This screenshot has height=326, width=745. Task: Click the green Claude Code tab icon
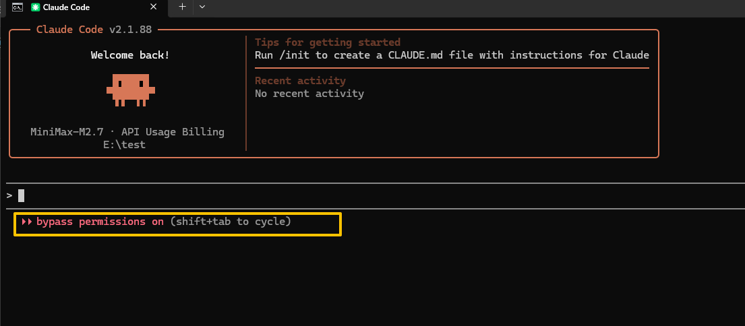coord(35,7)
